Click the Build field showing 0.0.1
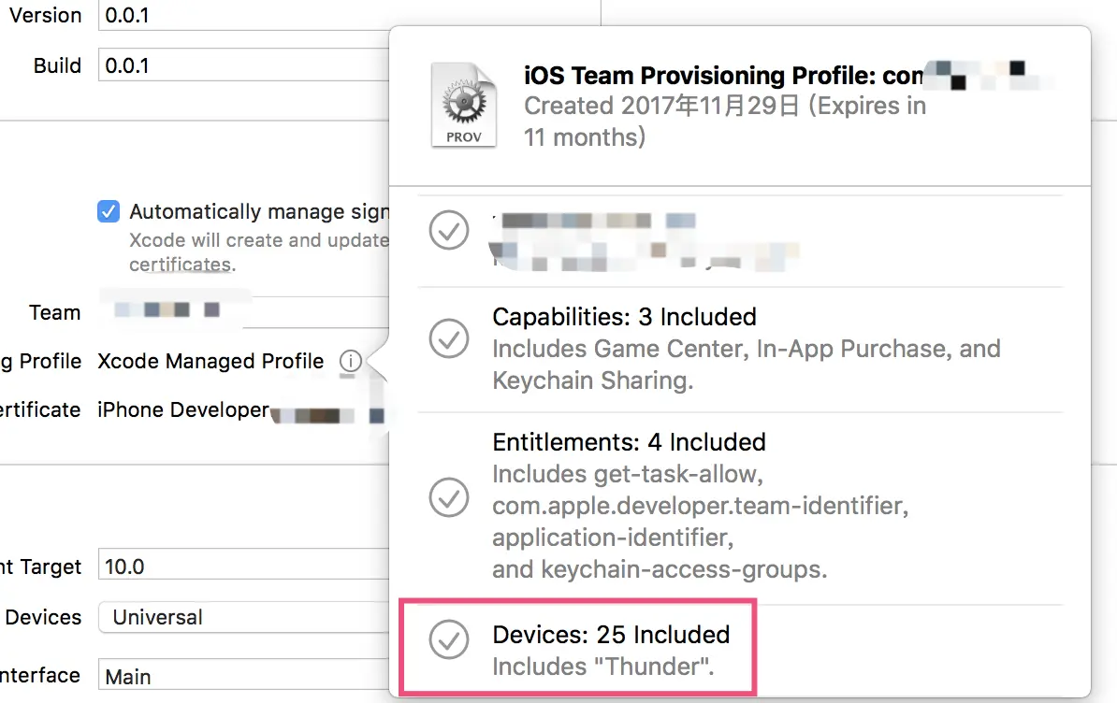This screenshot has height=703, width=1117. pyautogui.click(x=243, y=66)
